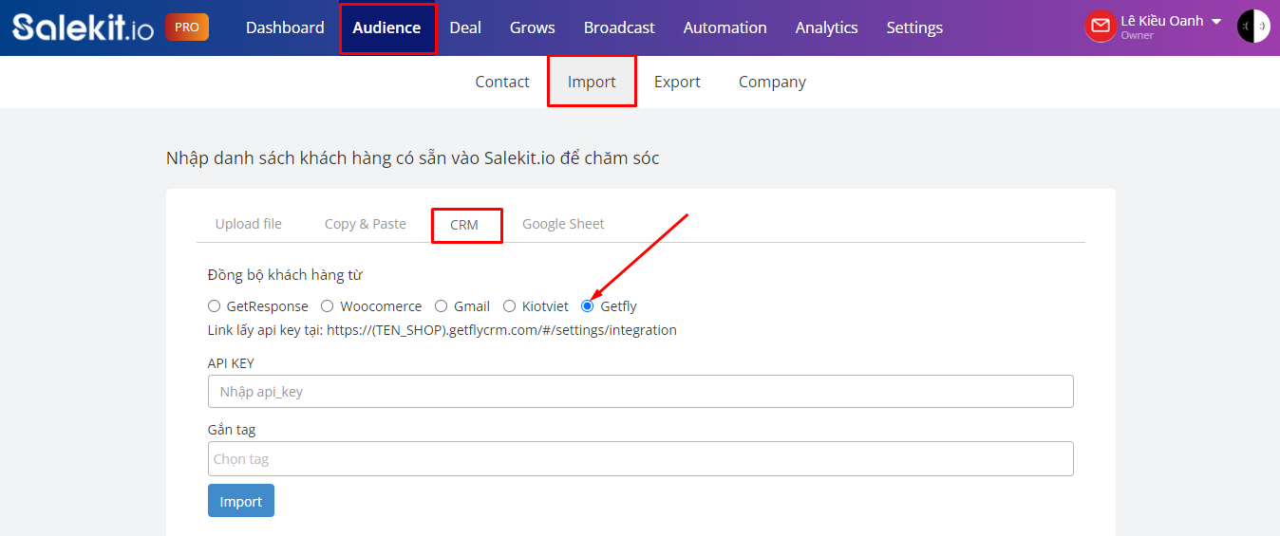Click the 'Link lấy api key tại' text line
Viewport: 1280px width, 536px height.
tap(442, 330)
